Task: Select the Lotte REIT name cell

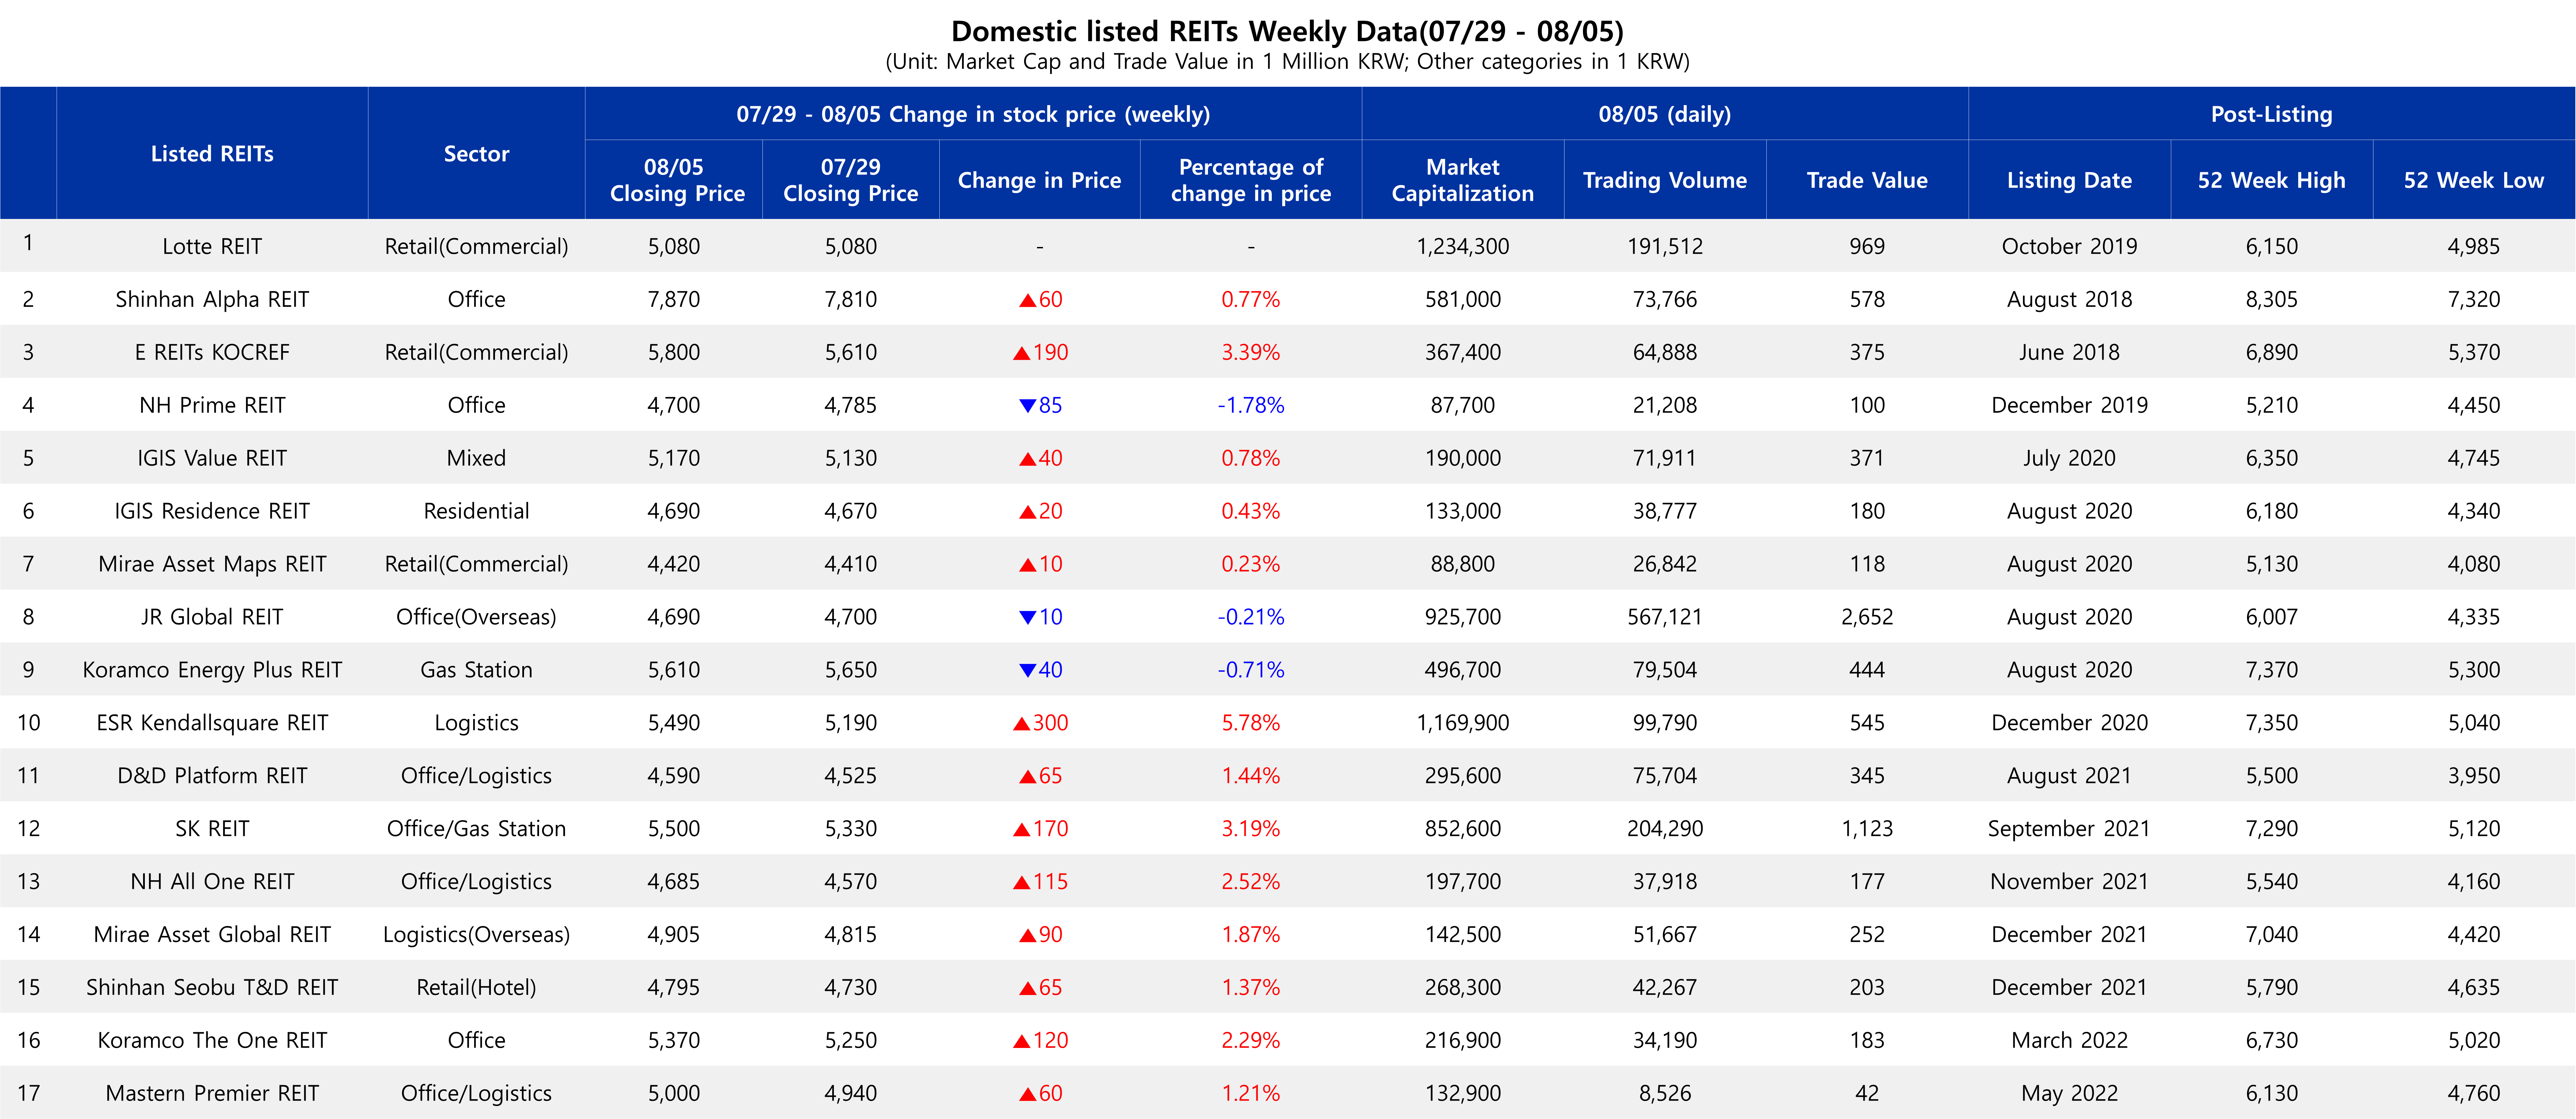Action: 212,246
